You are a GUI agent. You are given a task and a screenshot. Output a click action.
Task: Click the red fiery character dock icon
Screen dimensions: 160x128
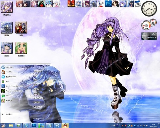tap(71, 4)
